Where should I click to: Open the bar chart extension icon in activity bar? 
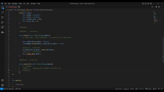point(2,32)
